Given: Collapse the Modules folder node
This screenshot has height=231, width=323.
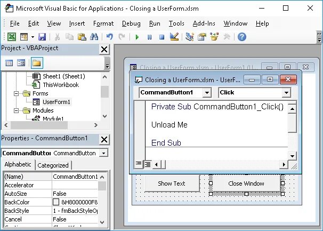Looking at the screenshot, I should pos(16,111).
